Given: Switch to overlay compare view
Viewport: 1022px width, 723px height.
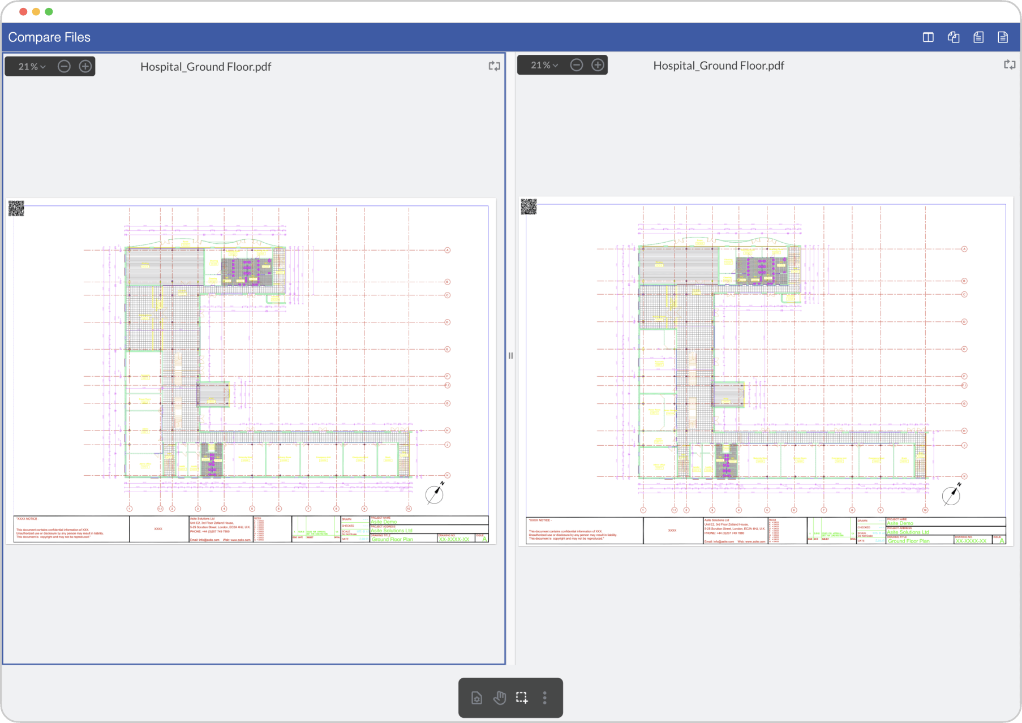Looking at the screenshot, I should pos(954,37).
